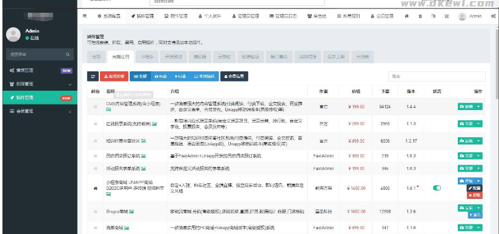
Task: Open the preview image icon for 在线投票系统
Action: [x=154, y=124]
